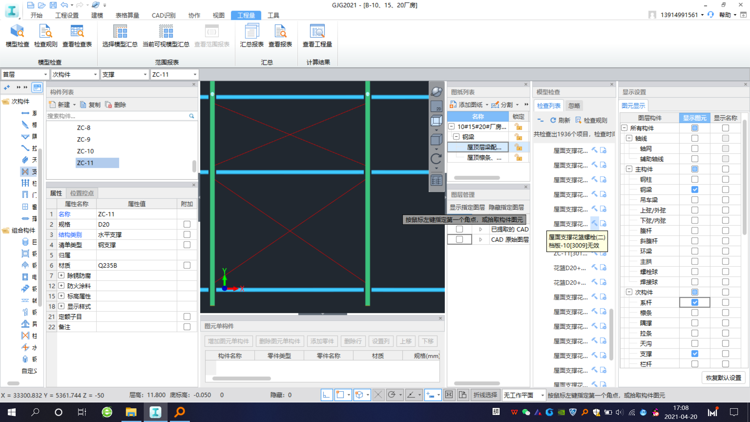Viewport: 750px width, 422px height.
Task: Enable 钢柱 显示图元 checkbox
Action: pyautogui.click(x=695, y=179)
